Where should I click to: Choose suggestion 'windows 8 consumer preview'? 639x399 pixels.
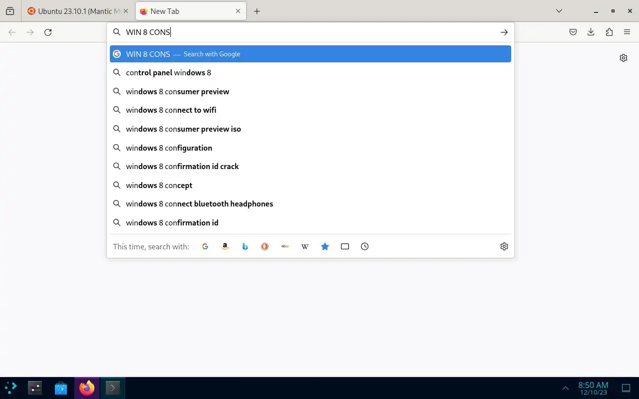[x=311, y=91]
